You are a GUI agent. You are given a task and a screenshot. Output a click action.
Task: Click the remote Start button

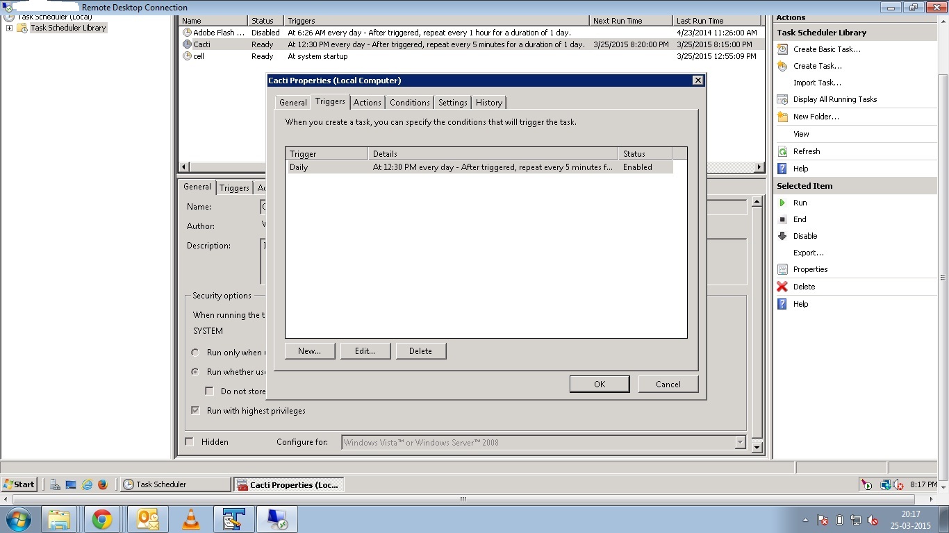click(x=19, y=484)
